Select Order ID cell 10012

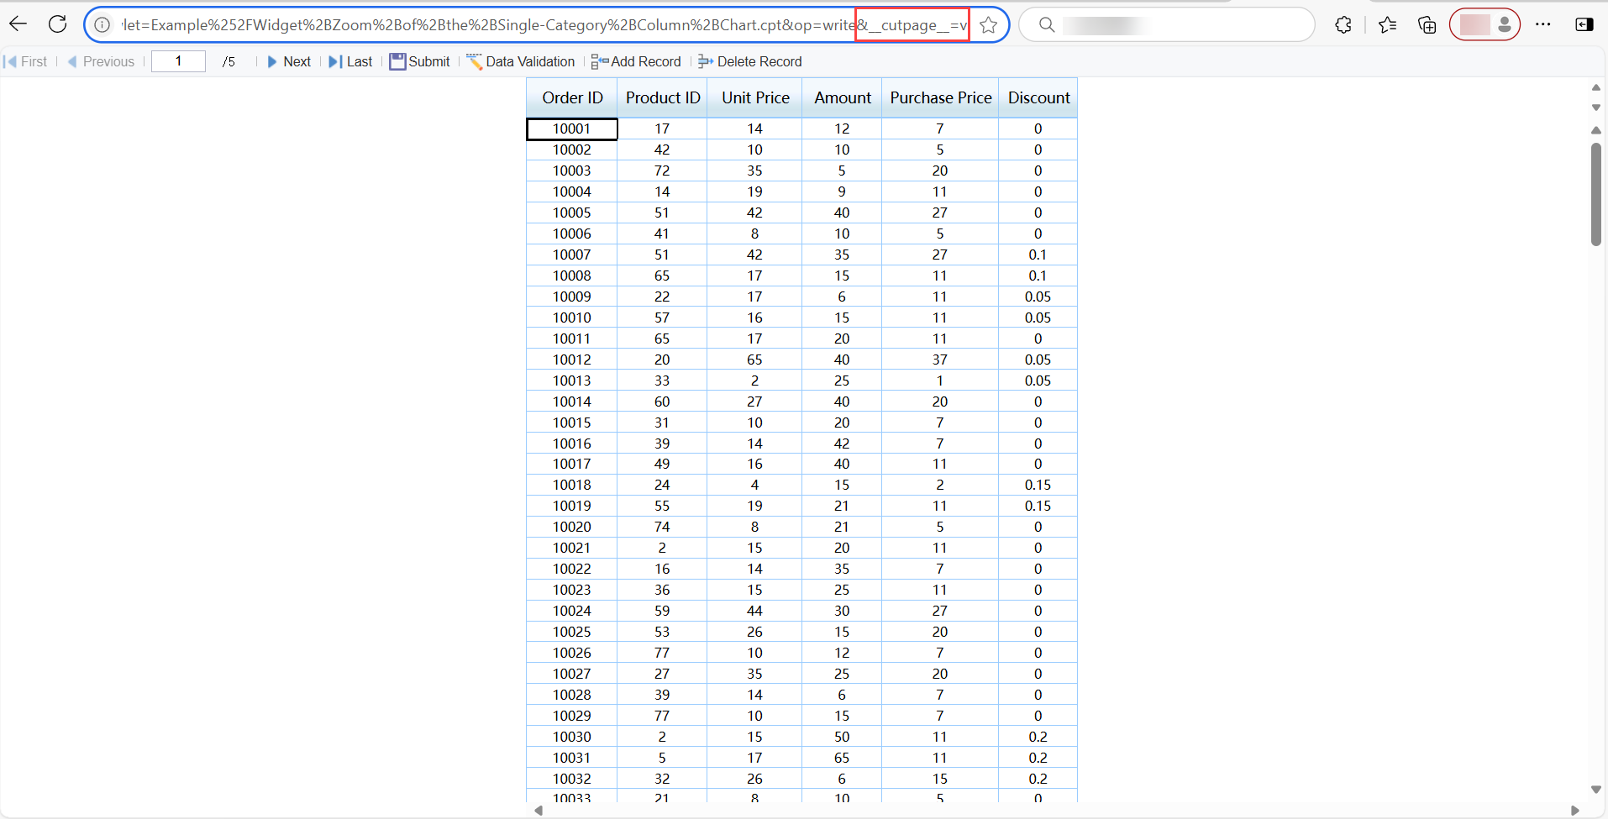[x=572, y=360]
